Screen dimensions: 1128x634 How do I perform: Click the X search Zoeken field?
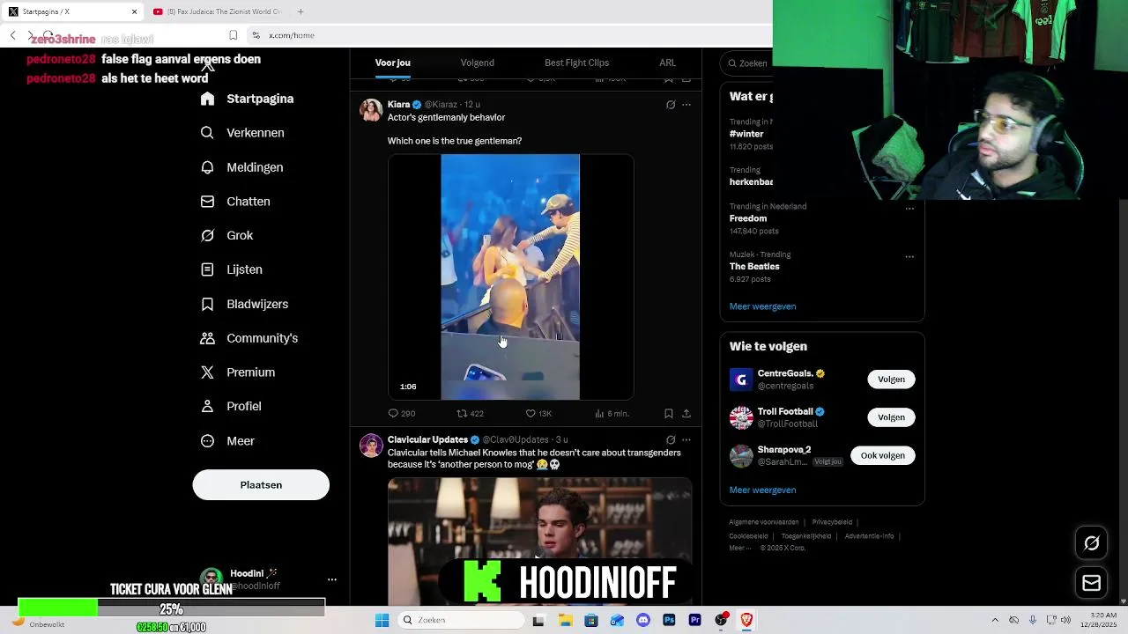tap(747, 63)
